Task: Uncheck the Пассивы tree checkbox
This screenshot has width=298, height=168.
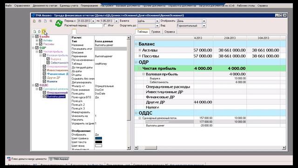Action: (41, 44)
